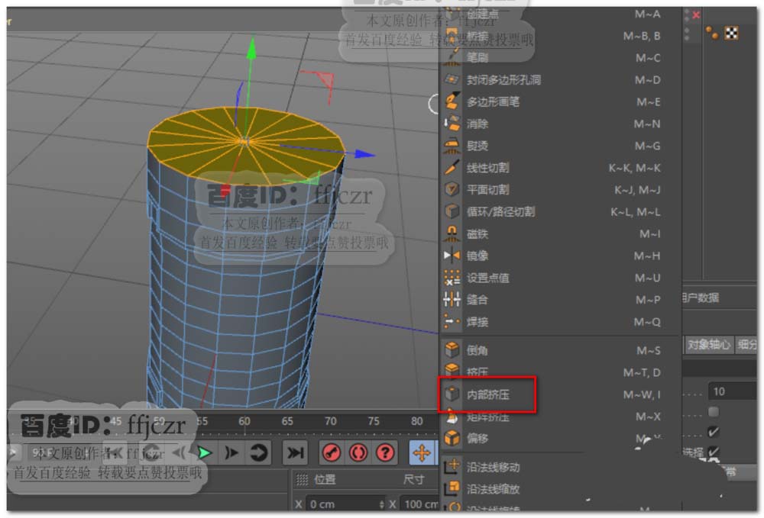This screenshot has width=764, height=518.
Task: Click the input field showing 10
Action: (733, 391)
